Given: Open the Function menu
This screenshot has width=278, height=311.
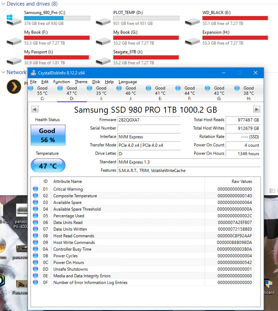Looking at the screenshot, I should [61, 82].
